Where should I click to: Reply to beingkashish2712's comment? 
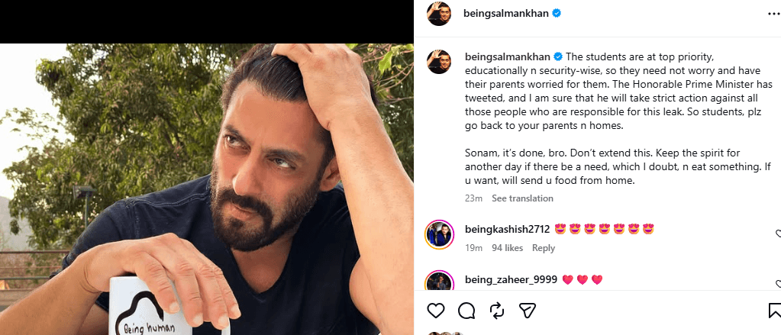(544, 248)
